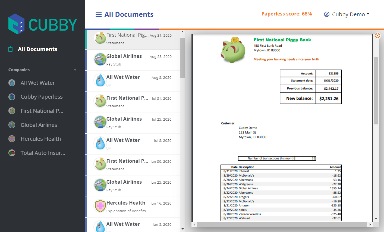Click airplane icon on Jul 25 pay stub

tap(100, 122)
